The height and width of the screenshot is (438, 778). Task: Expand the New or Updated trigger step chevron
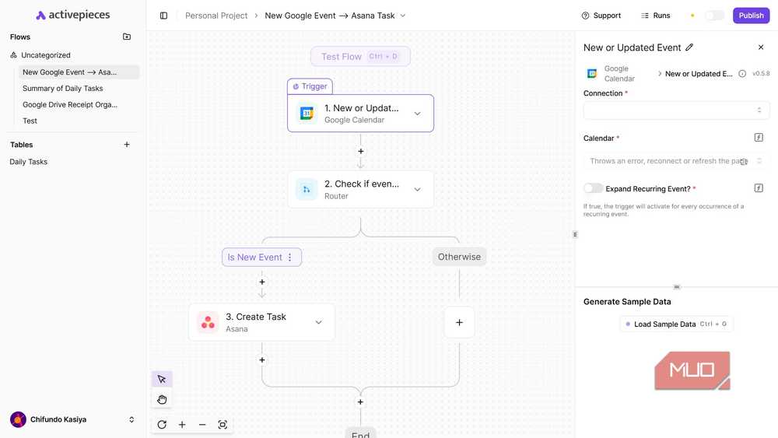[x=417, y=114]
